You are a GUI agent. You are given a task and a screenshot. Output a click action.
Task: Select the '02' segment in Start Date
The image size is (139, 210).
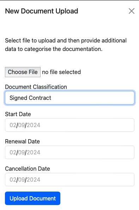13,125
